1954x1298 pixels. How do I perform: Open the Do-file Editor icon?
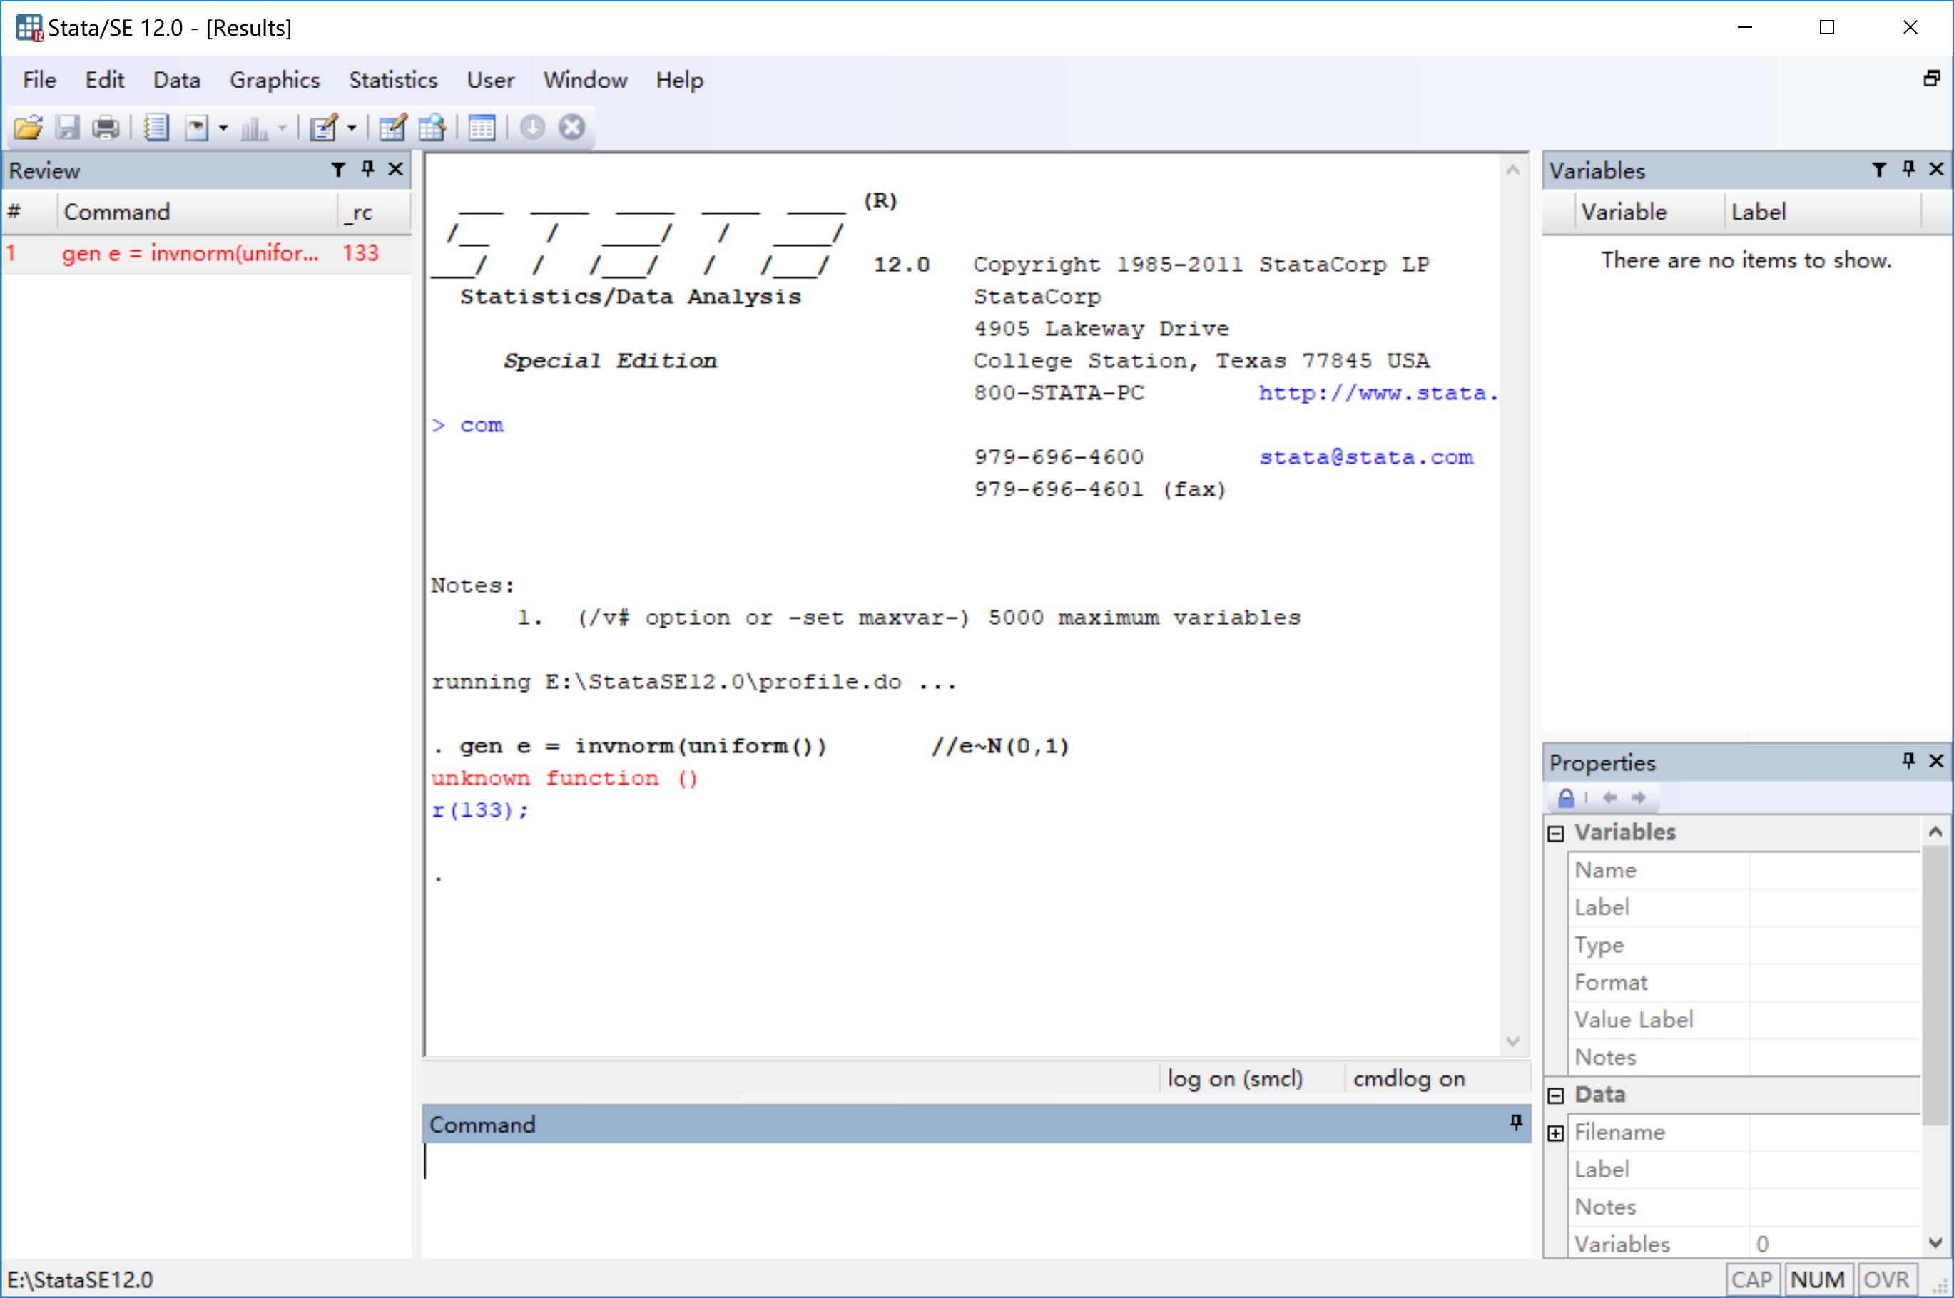coord(324,128)
